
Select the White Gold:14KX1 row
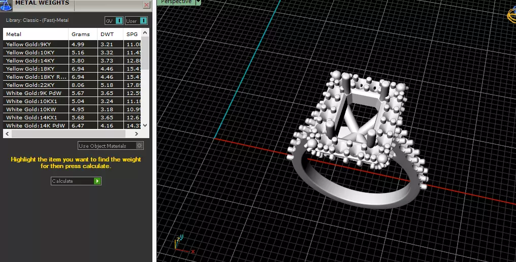pos(72,117)
